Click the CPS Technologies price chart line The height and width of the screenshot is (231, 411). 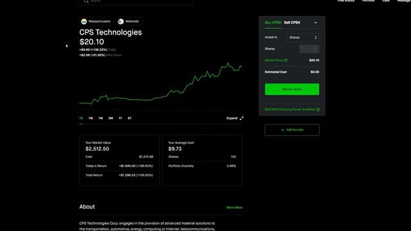point(161,84)
